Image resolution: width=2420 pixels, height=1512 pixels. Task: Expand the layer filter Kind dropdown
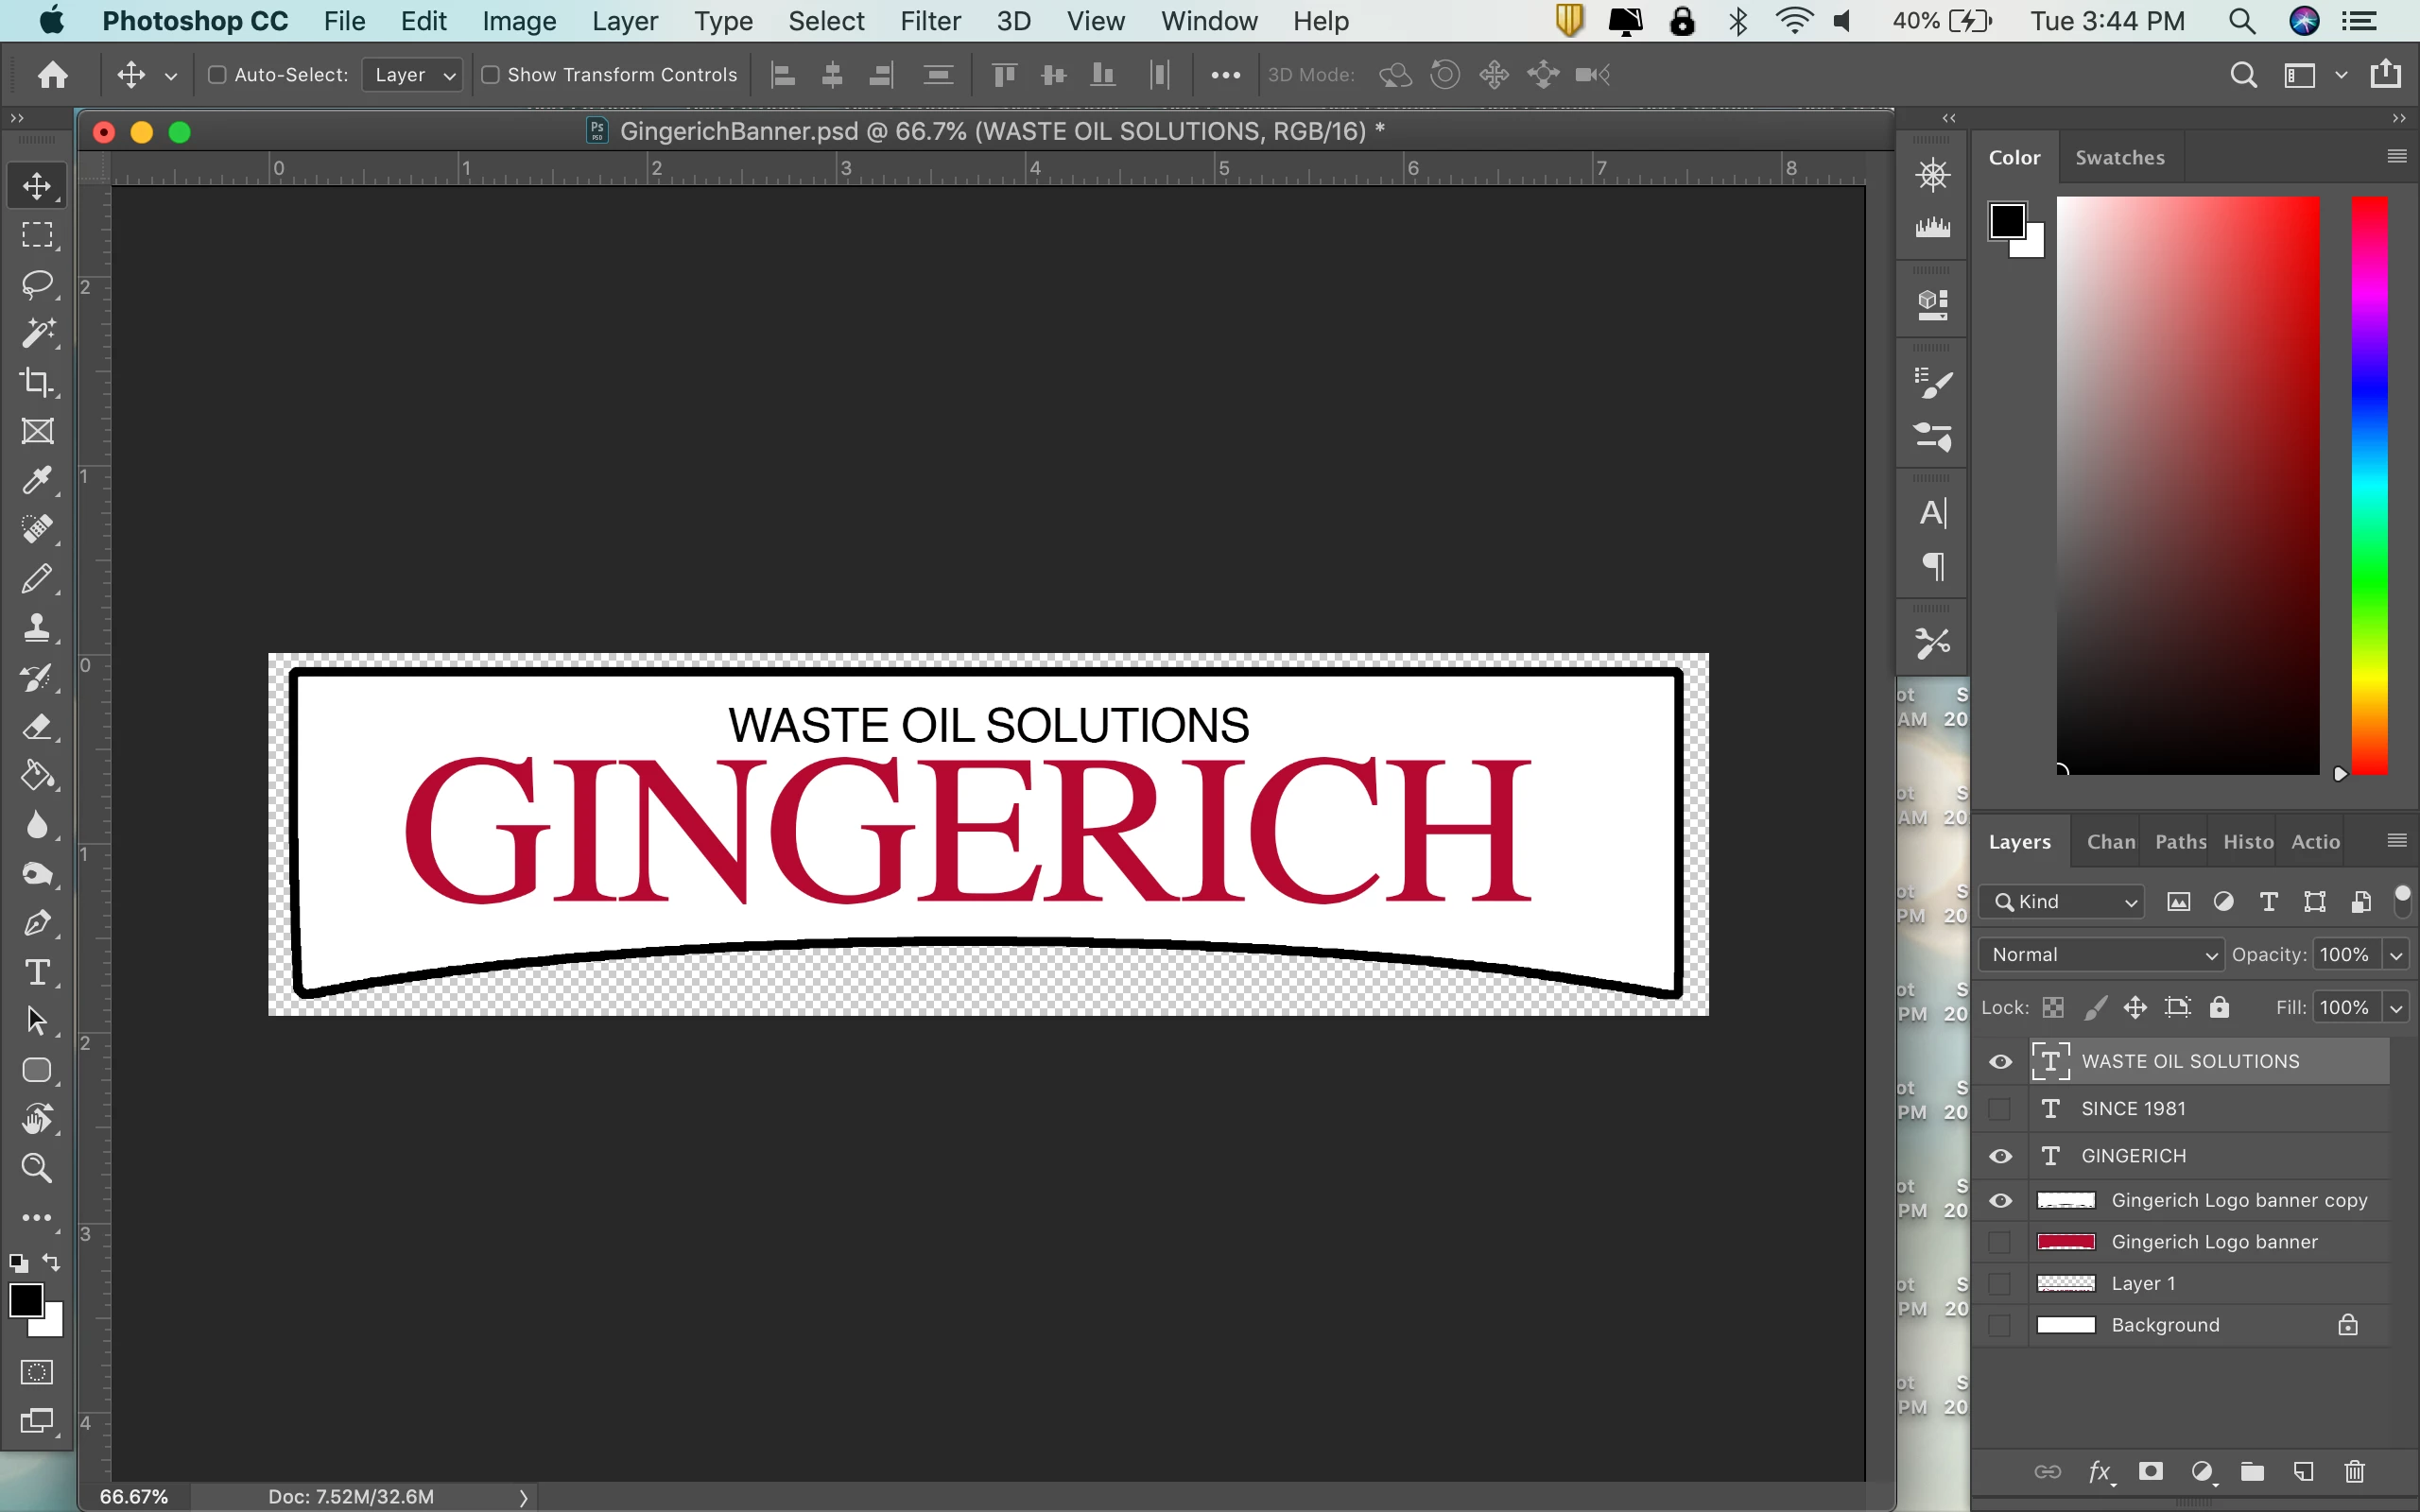2065,902
